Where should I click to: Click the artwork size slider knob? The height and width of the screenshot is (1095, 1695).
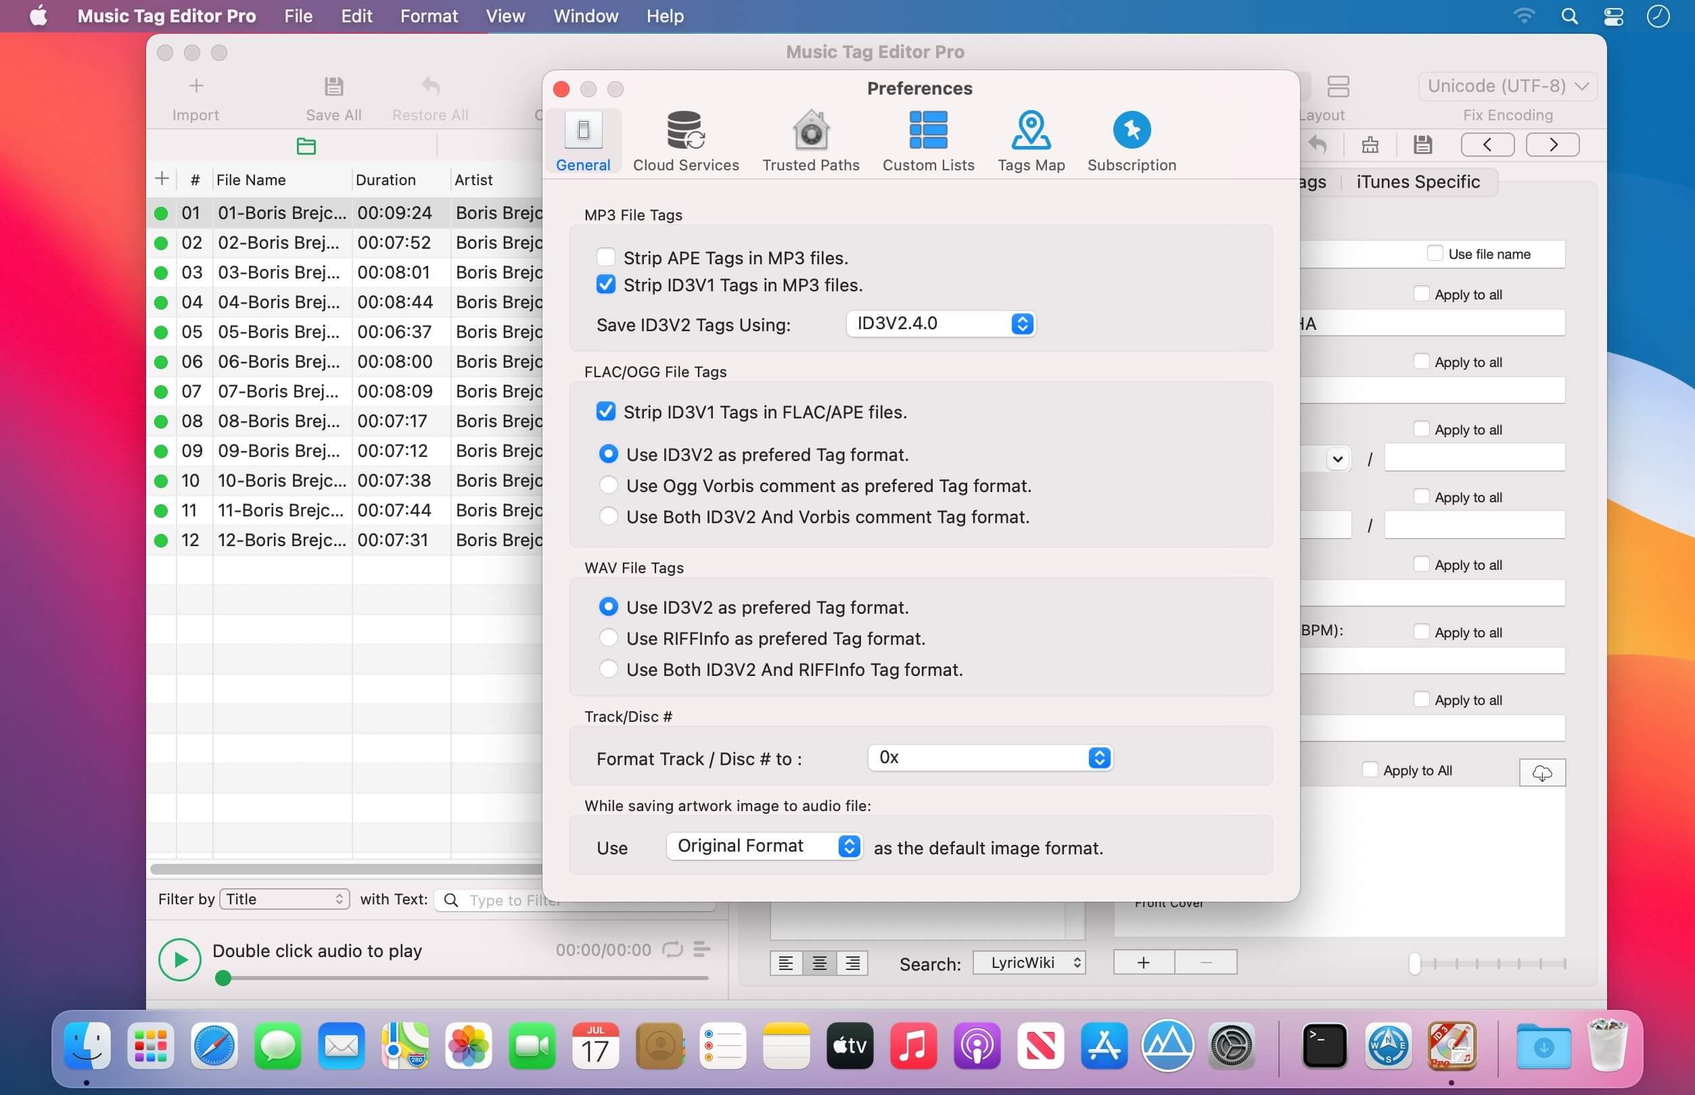pos(1414,963)
